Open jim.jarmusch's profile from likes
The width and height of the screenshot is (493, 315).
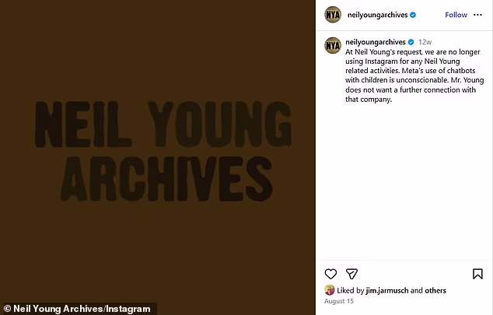tap(386, 290)
